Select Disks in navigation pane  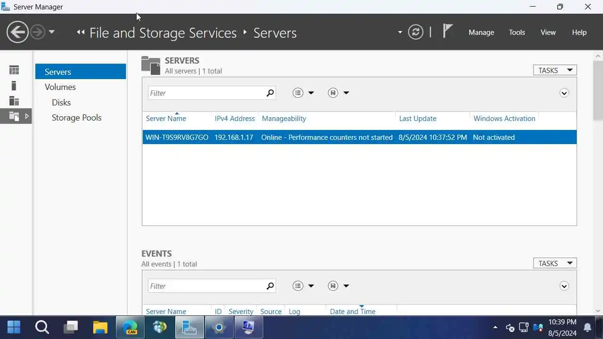click(x=61, y=102)
